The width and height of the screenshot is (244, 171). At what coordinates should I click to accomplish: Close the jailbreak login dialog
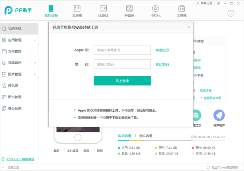[x=188, y=27]
